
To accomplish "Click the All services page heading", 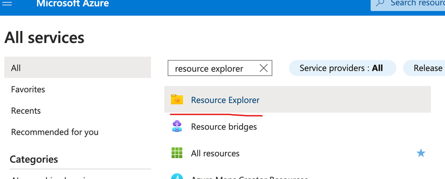I will 44,38.
